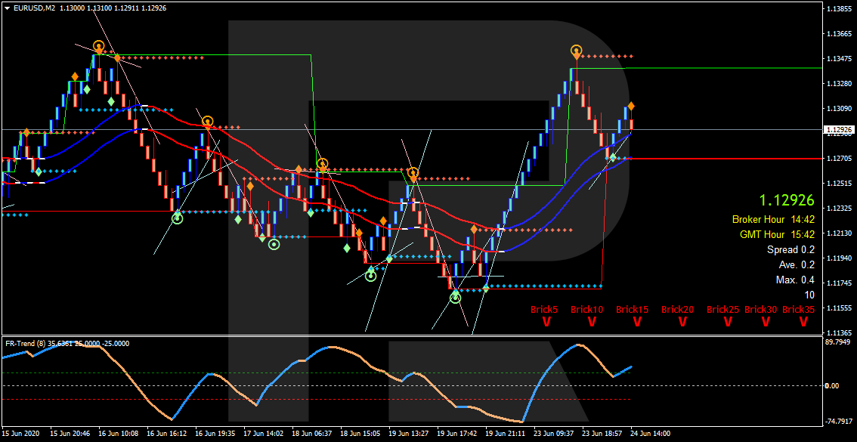Click the EURUSD,M2 chart title text
Screen dimensions: 857x442
(34, 8)
